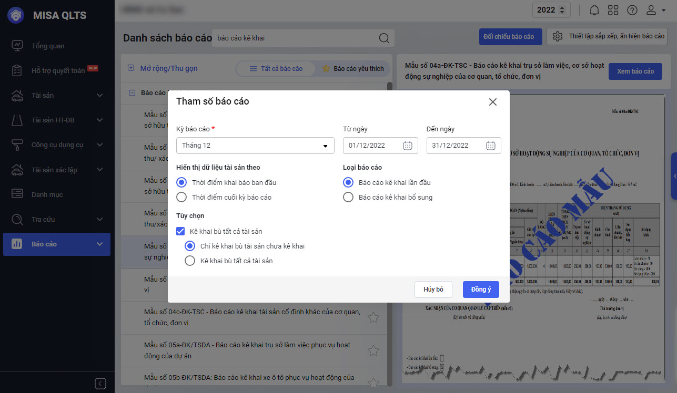The height and width of the screenshot is (393, 677).
Task: Favorite star for Mẫu số 04c-ĐK-TSC report
Action: pyautogui.click(x=373, y=317)
